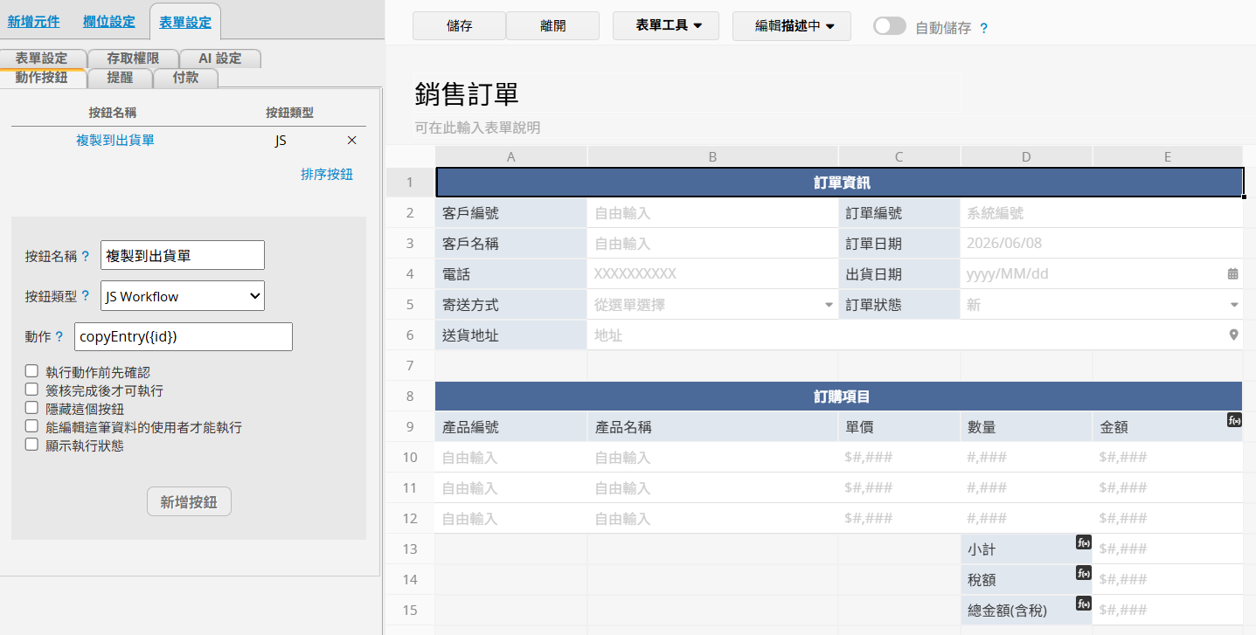The image size is (1256, 635).
Task: Check 簽核完成後才可執行 checkbox
Action: tap(31, 390)
